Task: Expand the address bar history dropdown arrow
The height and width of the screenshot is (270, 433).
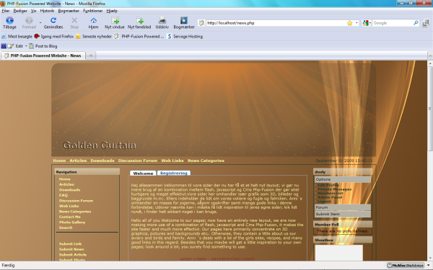Action: pos(357,23)
